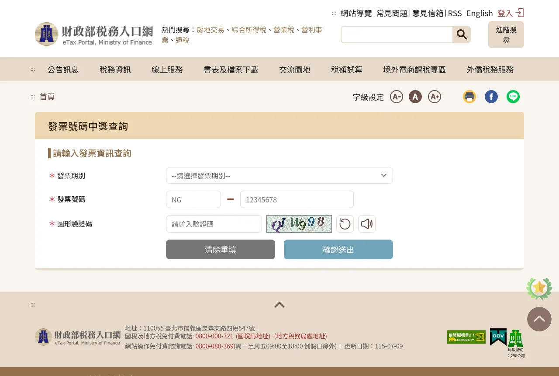Open the login icon link 登入
The image size is (559, 376).
pos(511,13)
